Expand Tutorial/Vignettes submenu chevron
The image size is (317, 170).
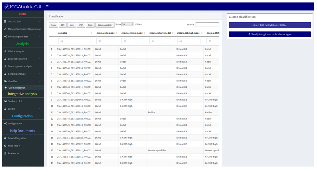click(x=40, y=138)
